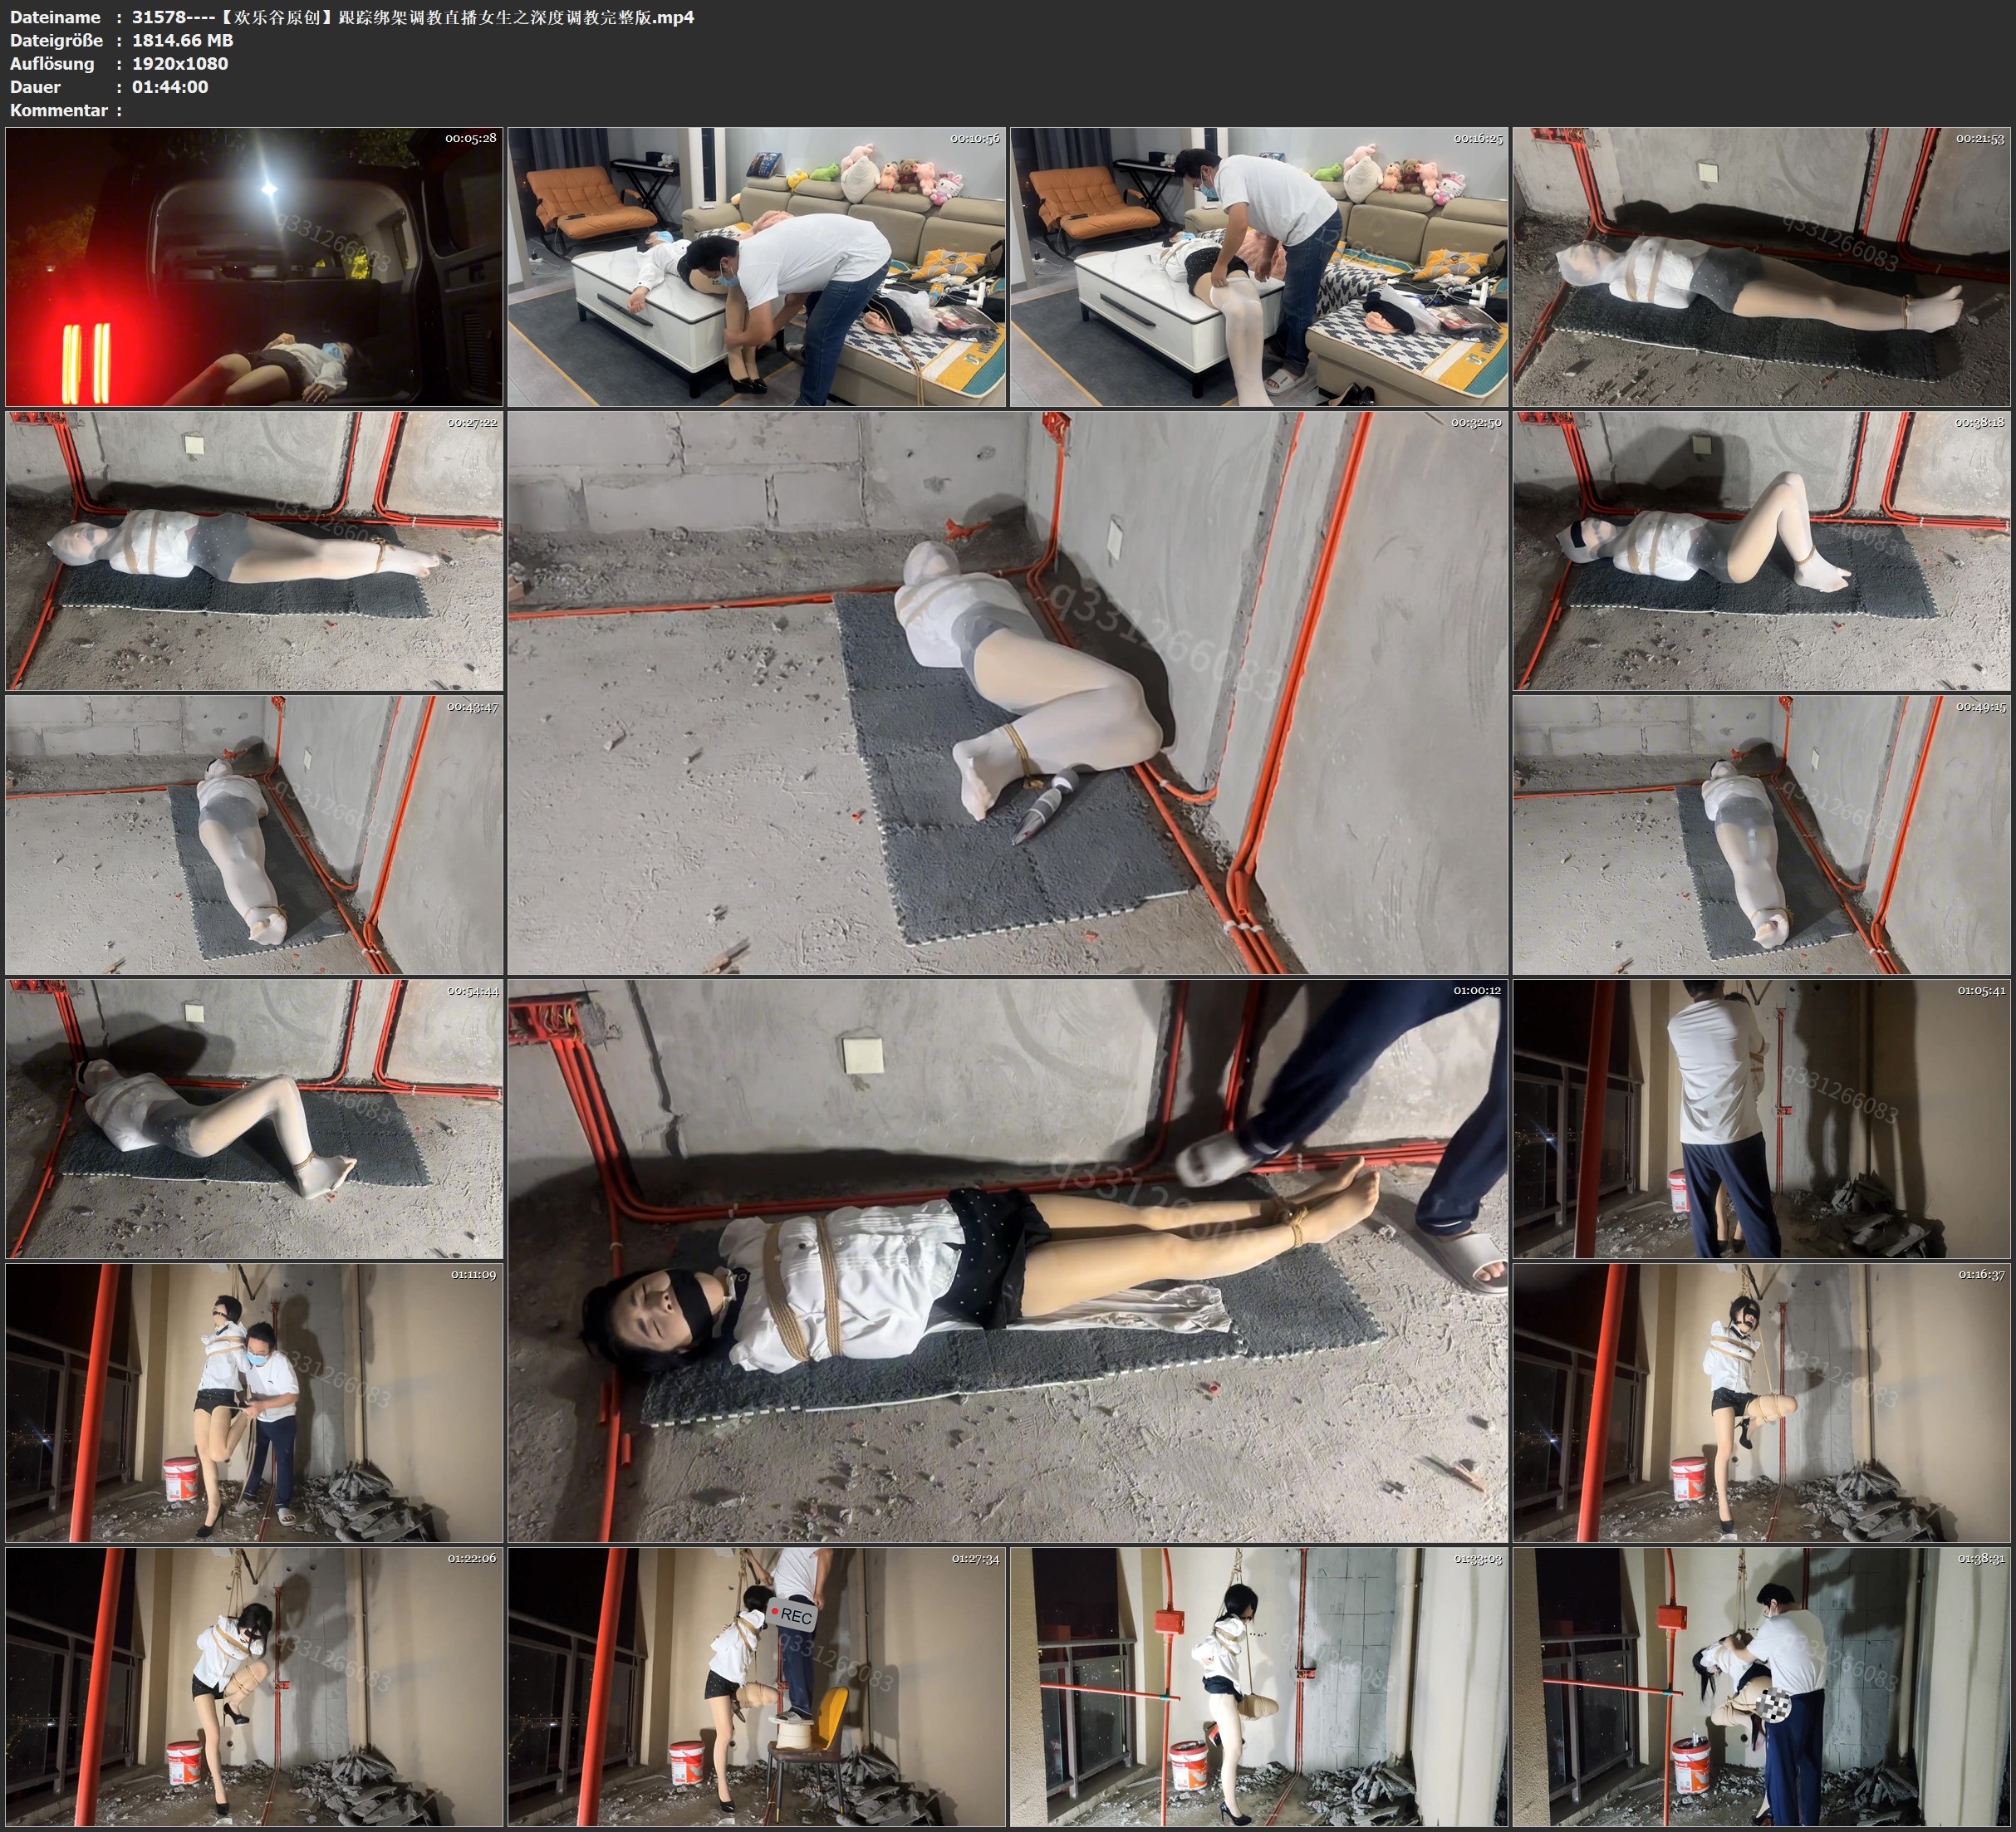
Task: Select the thumbnail labeled 00:27:22
Action: [254, 550]
